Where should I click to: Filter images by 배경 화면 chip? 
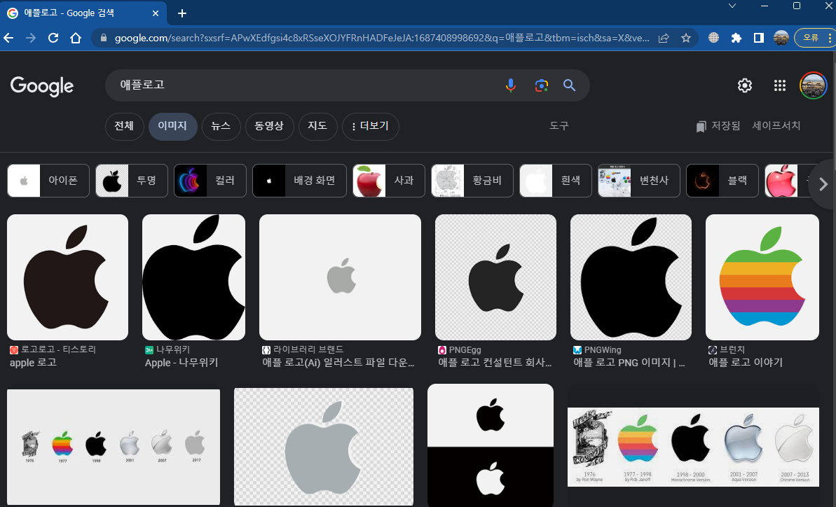[x=300, y=181]
